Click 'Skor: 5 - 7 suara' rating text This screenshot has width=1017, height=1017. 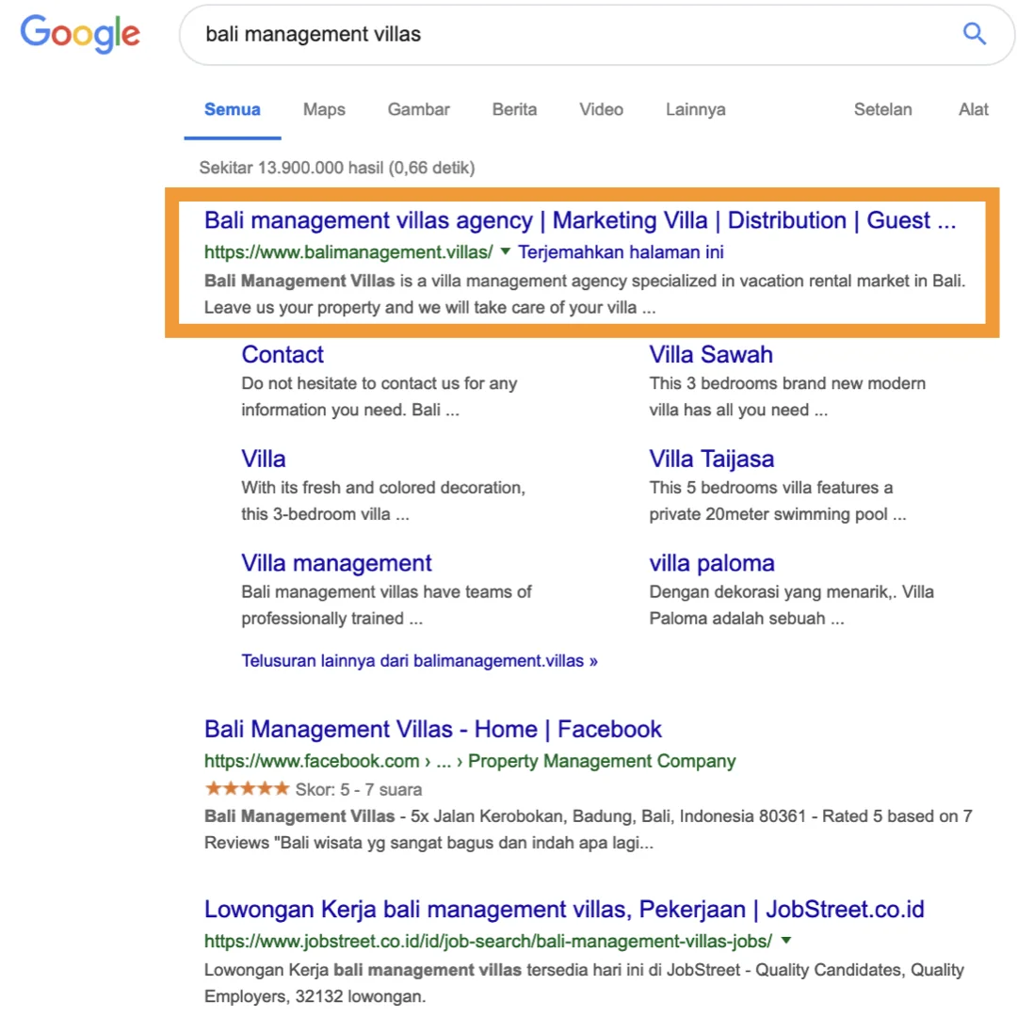coord(359,790)
